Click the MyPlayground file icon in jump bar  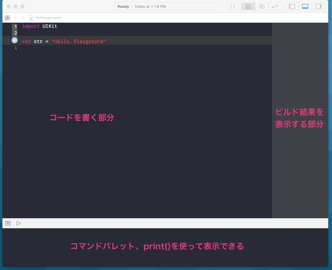[x=31, y=18]
